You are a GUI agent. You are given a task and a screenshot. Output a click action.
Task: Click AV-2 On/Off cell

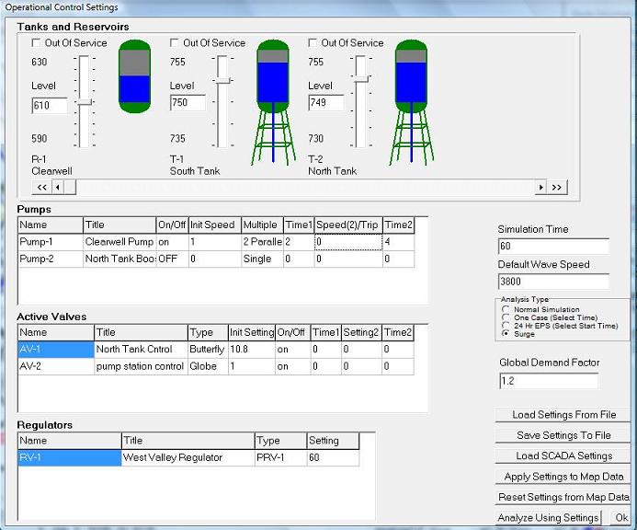(x=293, y=366)
